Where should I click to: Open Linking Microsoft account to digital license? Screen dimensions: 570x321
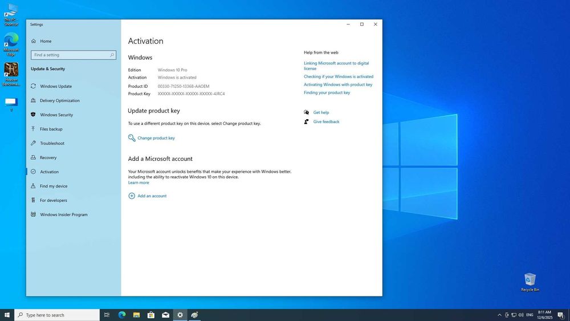336,66
